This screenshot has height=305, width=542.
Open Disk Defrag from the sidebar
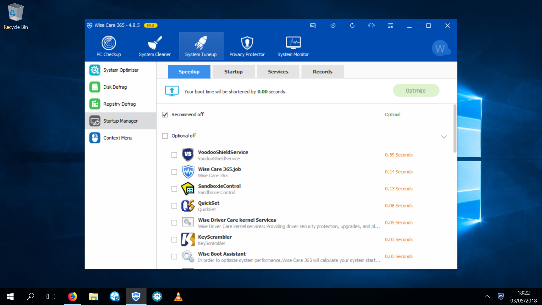[115, 87]
